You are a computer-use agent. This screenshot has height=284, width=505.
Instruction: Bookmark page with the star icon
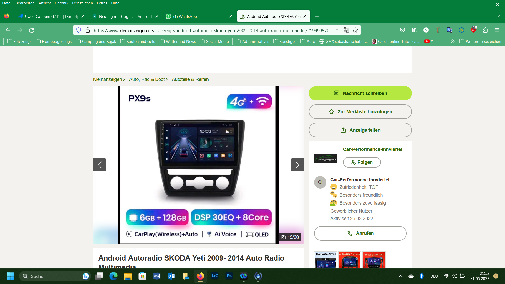[355, 30]
